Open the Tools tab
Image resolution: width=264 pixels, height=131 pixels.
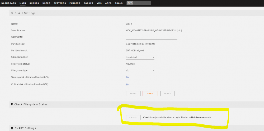[x=119, y=3]
